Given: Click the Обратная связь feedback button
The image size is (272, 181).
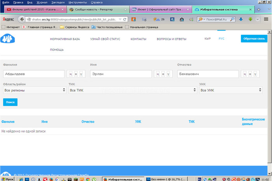Looking at the screenshot, I should click(254, 39).
